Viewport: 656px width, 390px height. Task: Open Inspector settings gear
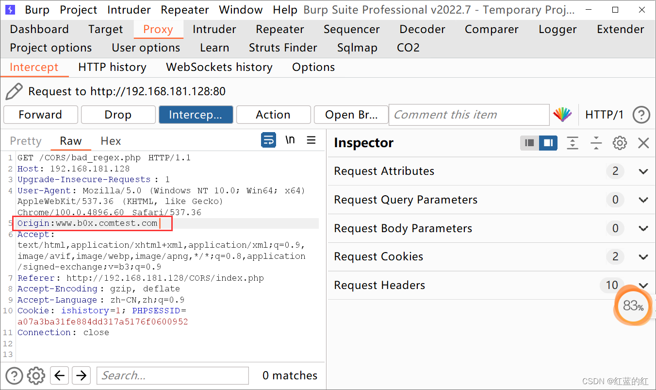click(620, 143)
